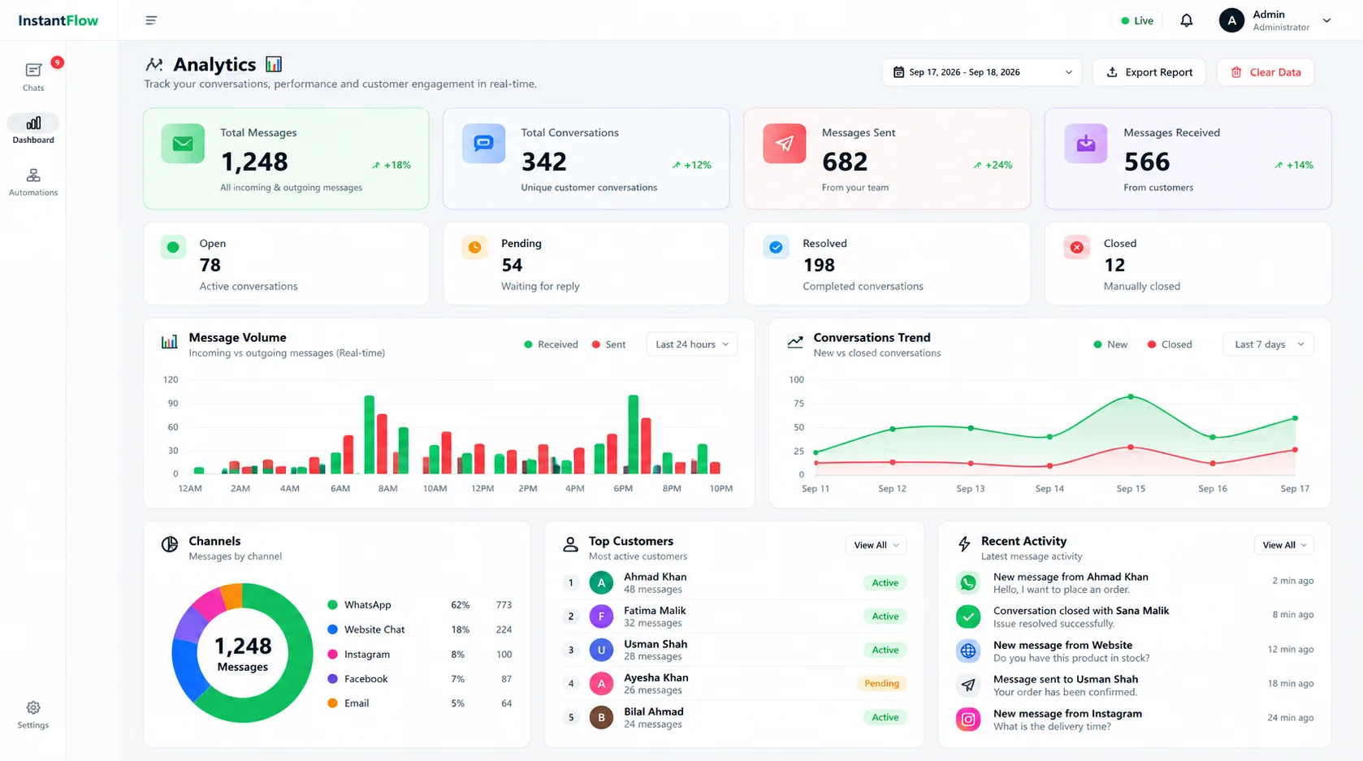The image size is (1363, 761).
Task: Open the Last 24 hours dropdown
Action: [692, 344]
